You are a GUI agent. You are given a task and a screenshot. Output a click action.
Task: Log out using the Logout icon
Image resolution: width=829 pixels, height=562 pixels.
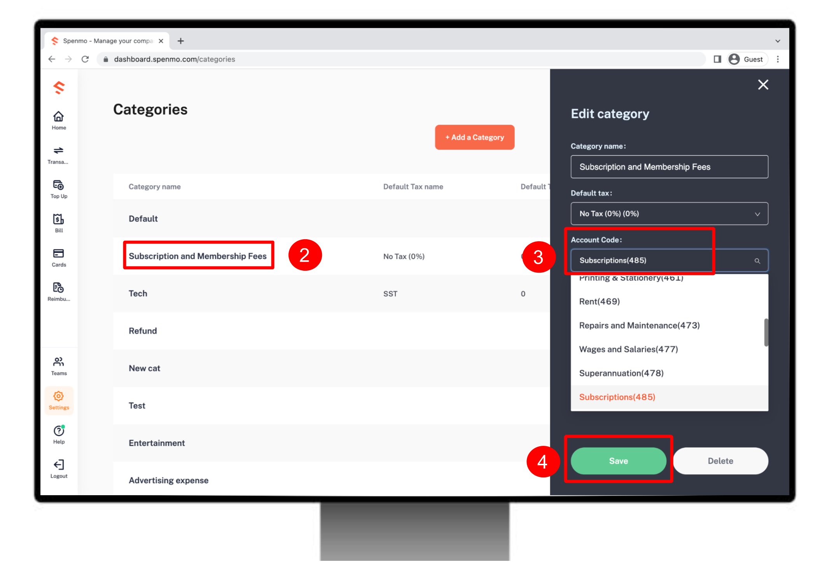(x=59, y=469)
